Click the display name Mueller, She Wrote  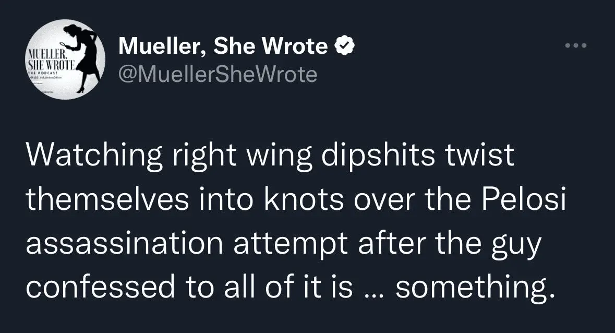point(223,47)
